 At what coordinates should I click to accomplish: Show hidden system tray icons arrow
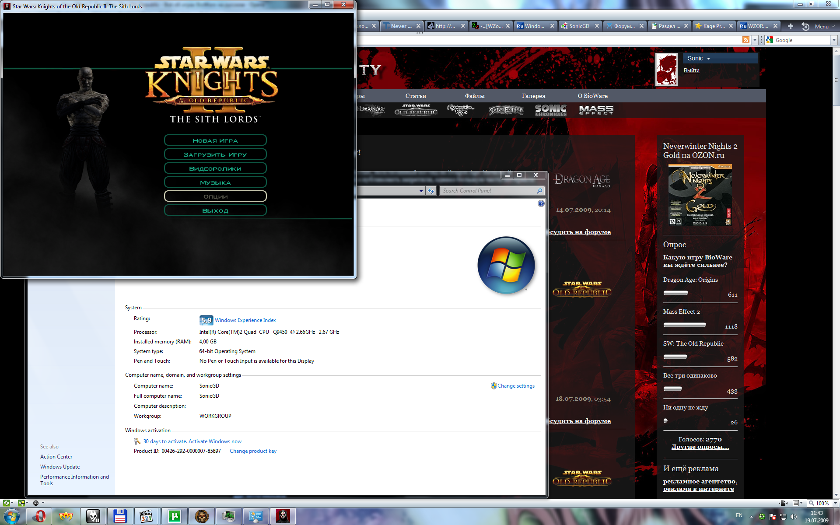(751, 517)
